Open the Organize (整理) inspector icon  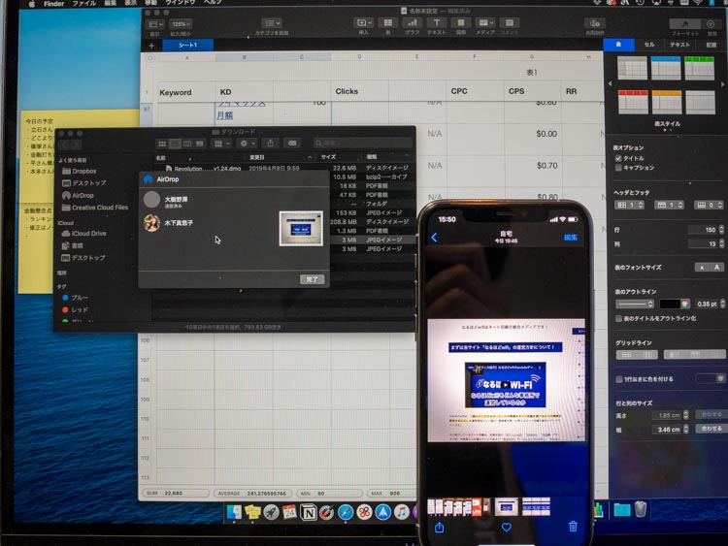click(711, 23)
